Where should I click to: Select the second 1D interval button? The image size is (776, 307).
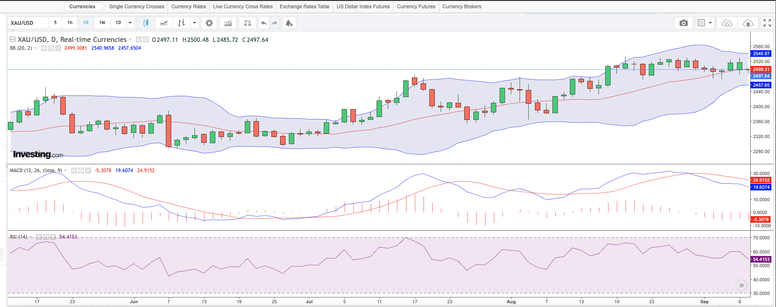pyautogui.click(x=118, y=23)
